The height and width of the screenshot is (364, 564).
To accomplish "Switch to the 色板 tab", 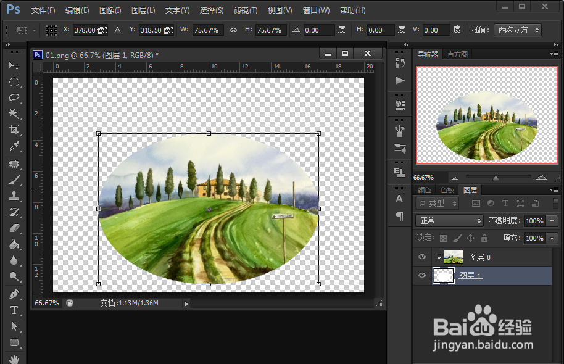I will (x=447, y=190).
